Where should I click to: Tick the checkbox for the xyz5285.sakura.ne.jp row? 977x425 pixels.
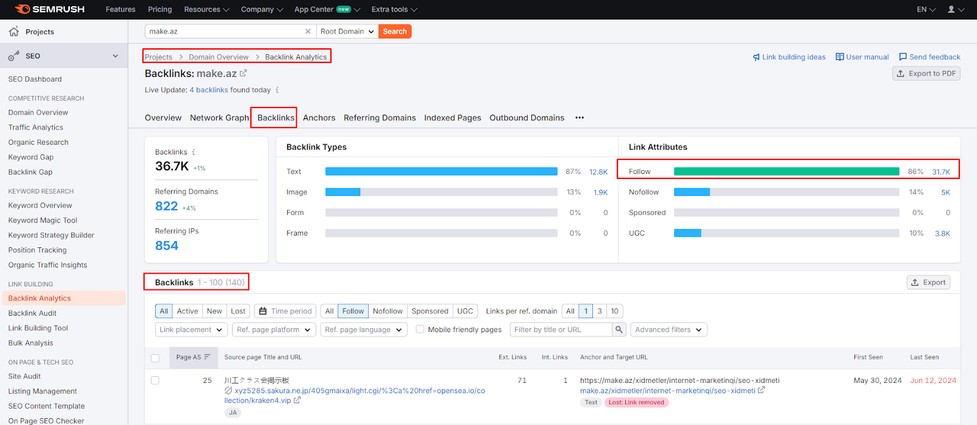(x=155, y=380)
